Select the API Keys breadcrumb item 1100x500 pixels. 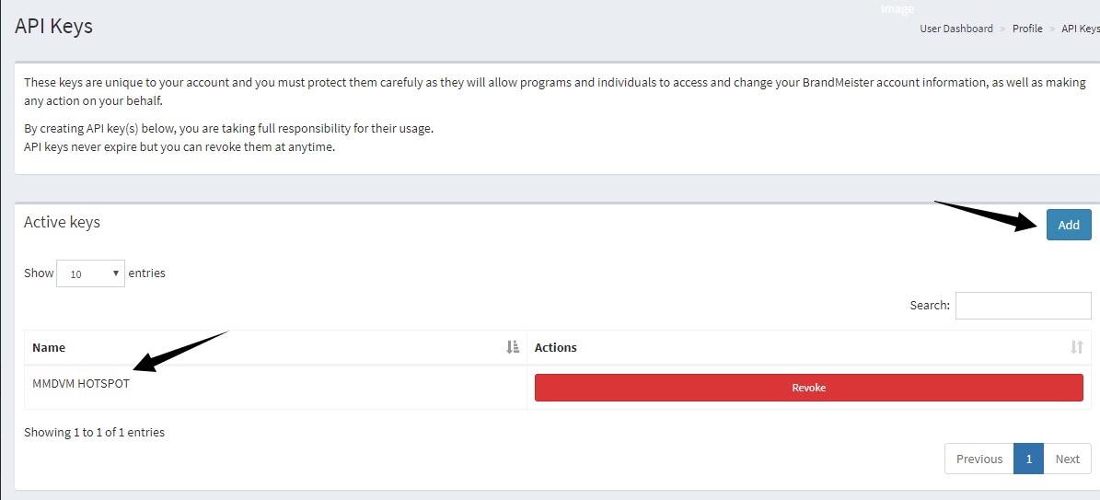coord(1081,29)
